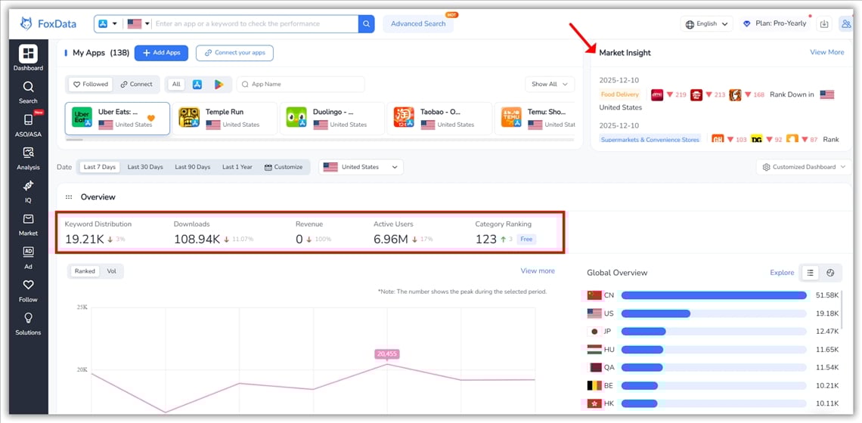Viewport: 862px width, 423px height.
Task: Select the Last 30 Days tab
Action: [145, 167]
